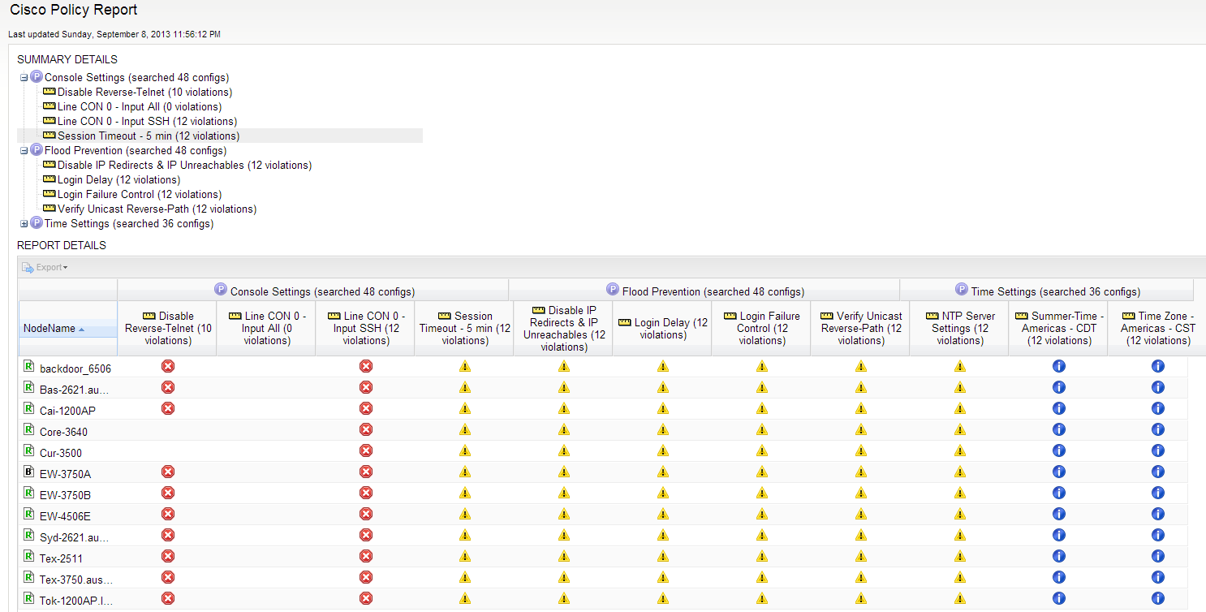Select Disable IP Redirects & IP Unreachables in summary tree

(x=184, y=165)
